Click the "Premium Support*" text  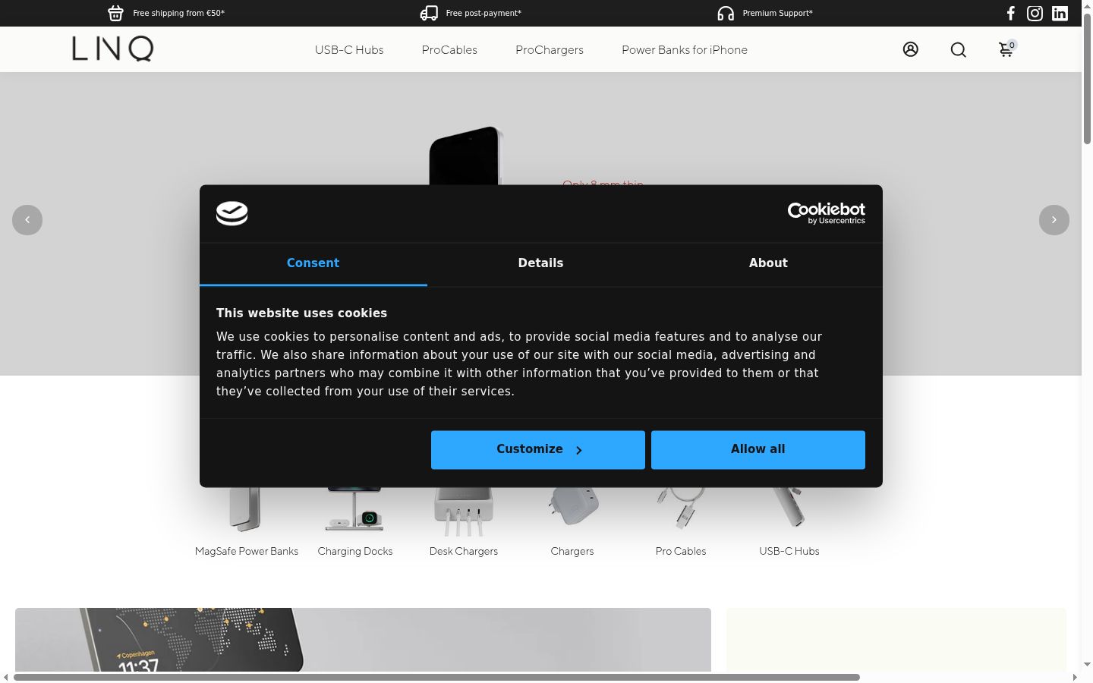coord(777,13)
